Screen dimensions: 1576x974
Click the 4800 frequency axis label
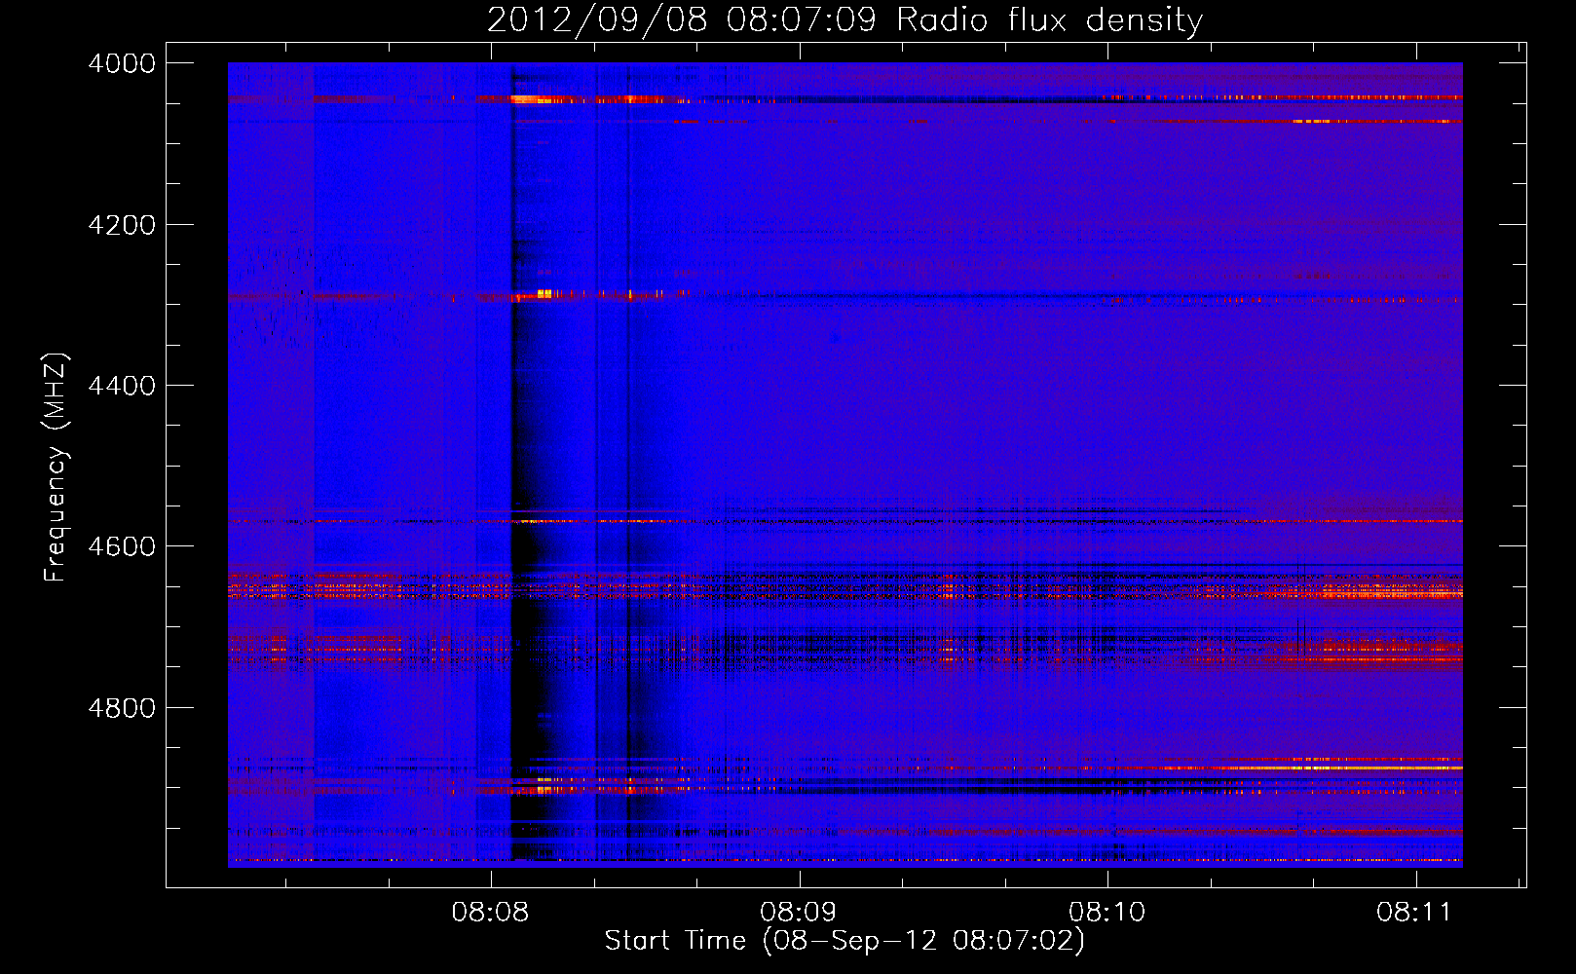pyautogui.click(x=122, y=708)
